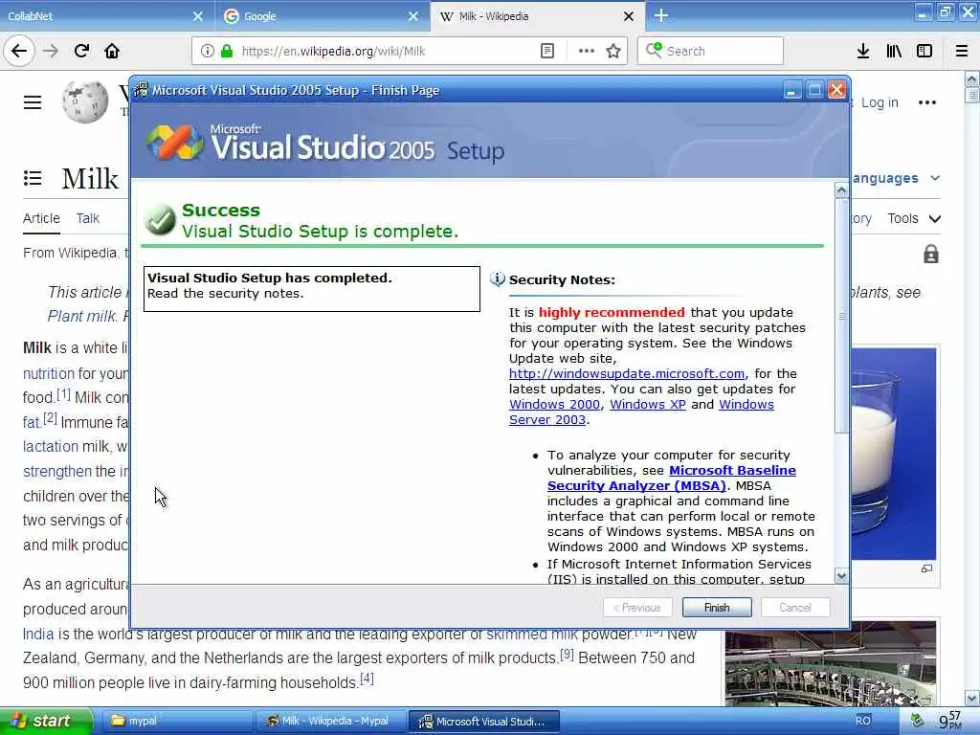Screen dimensions: 980x735
Task: Click the Security Notes info icon
Action: click(498, 279)
